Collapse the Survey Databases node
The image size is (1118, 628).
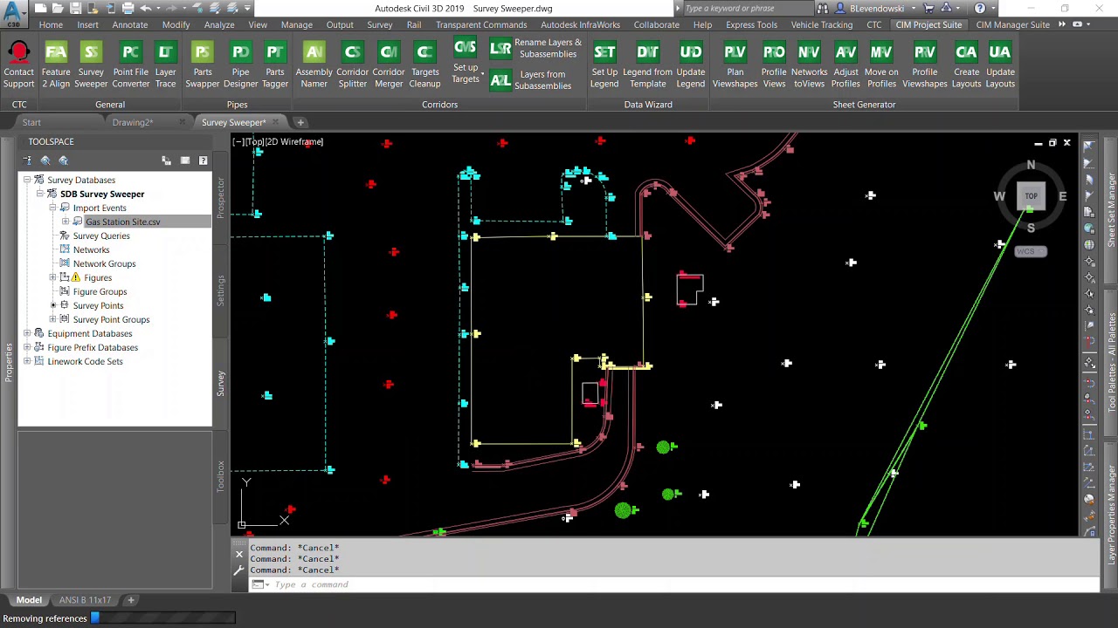27,180
